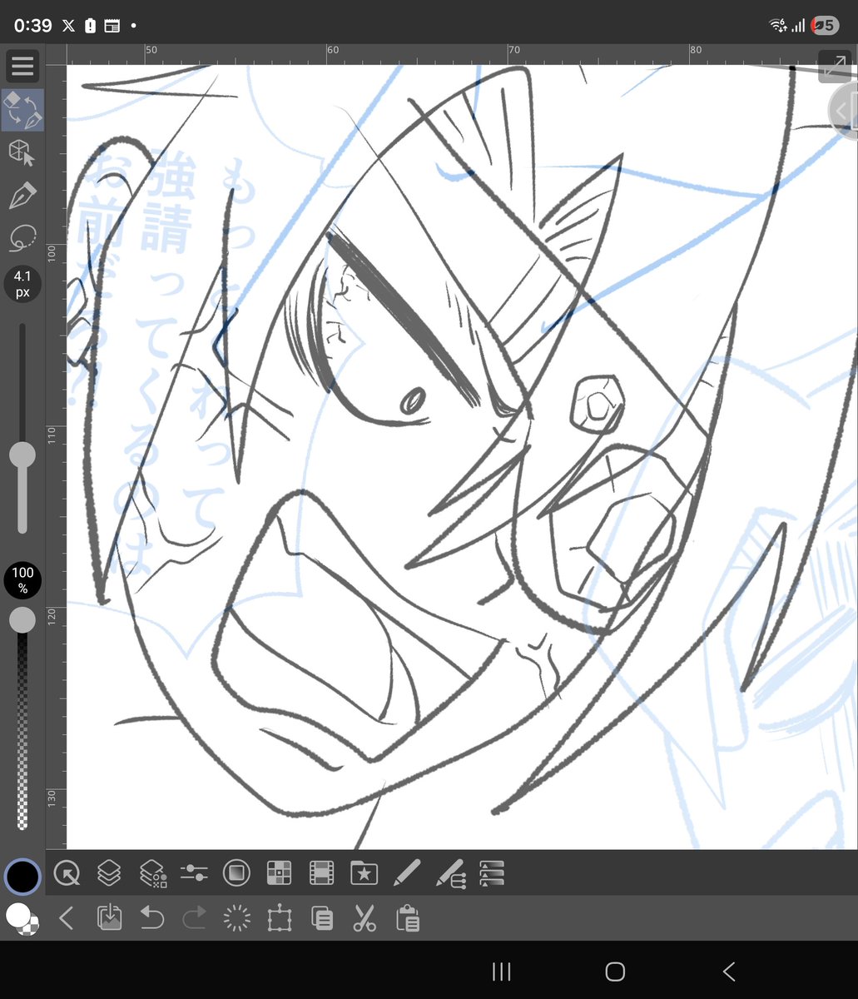Image resolution: width=858 pixels, height=999 pixels.
Task: Click the ruler mark labeled 60
Action: tap(333, 50)
